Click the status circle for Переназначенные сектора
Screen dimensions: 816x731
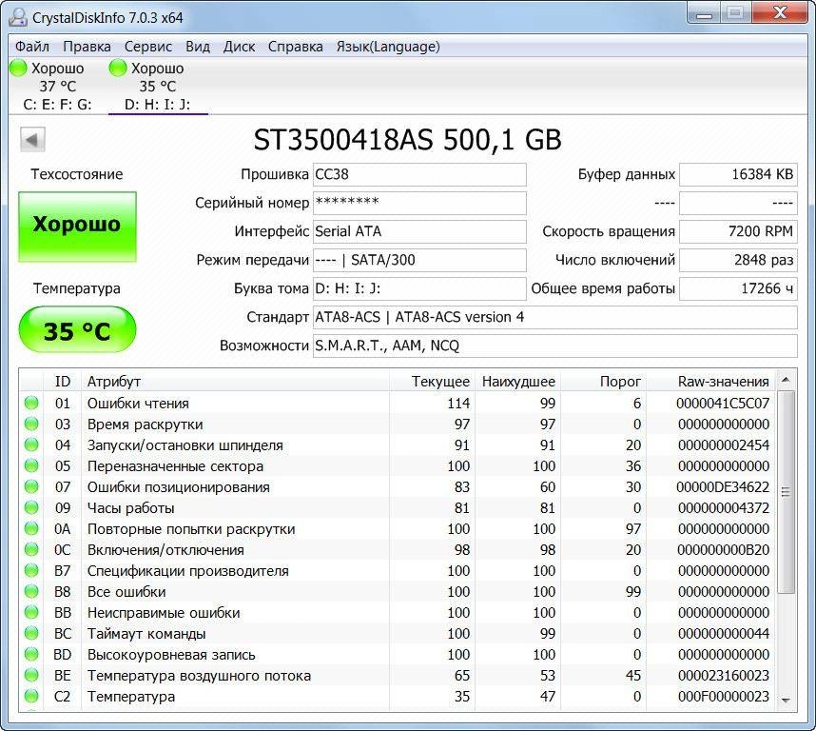pos(31,465)
